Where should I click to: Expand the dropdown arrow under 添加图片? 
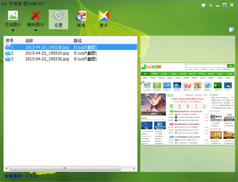pos(13,31)
